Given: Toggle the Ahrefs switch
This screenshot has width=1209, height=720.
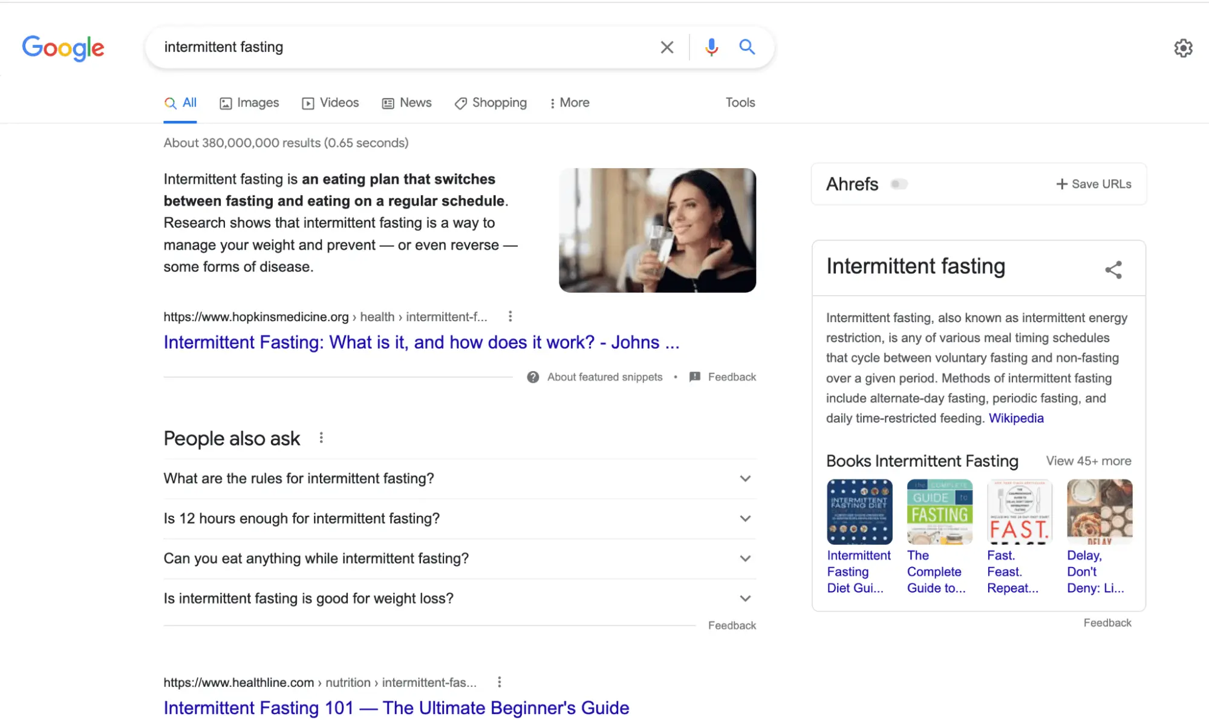Looking at the screenshot, I should [899, 184].
